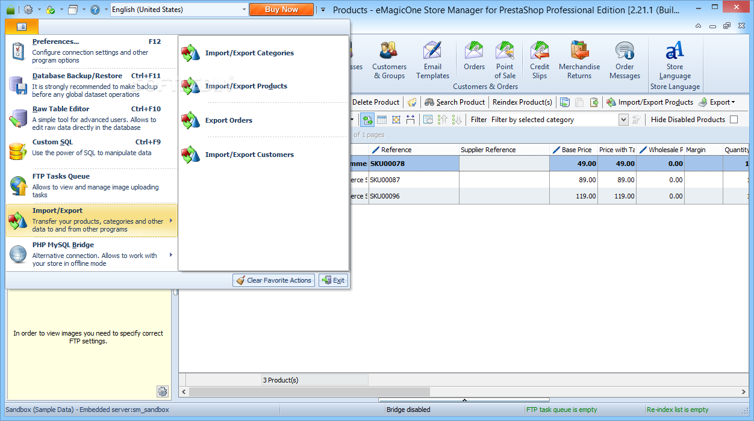Click the green shopping bag icon
This screenshot has width=754, height=421.
pyautogui.click(x=10, y=10)
